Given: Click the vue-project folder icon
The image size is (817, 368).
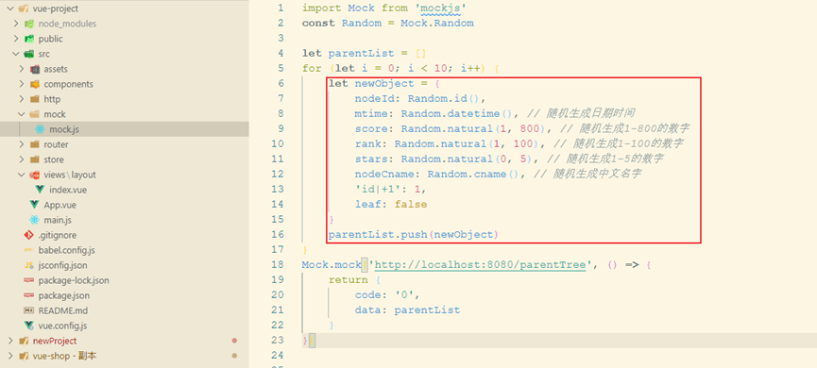Looking at the screenshot, I should [x=24, y=8].
